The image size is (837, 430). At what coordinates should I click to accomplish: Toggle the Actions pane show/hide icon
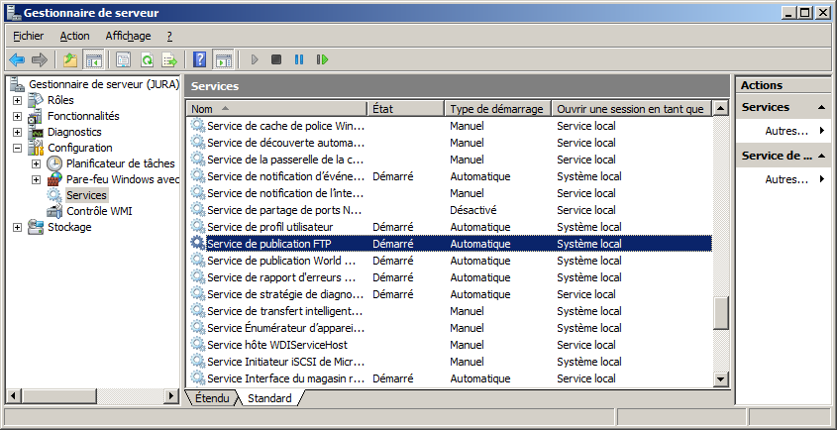click(x=223, y=59)
